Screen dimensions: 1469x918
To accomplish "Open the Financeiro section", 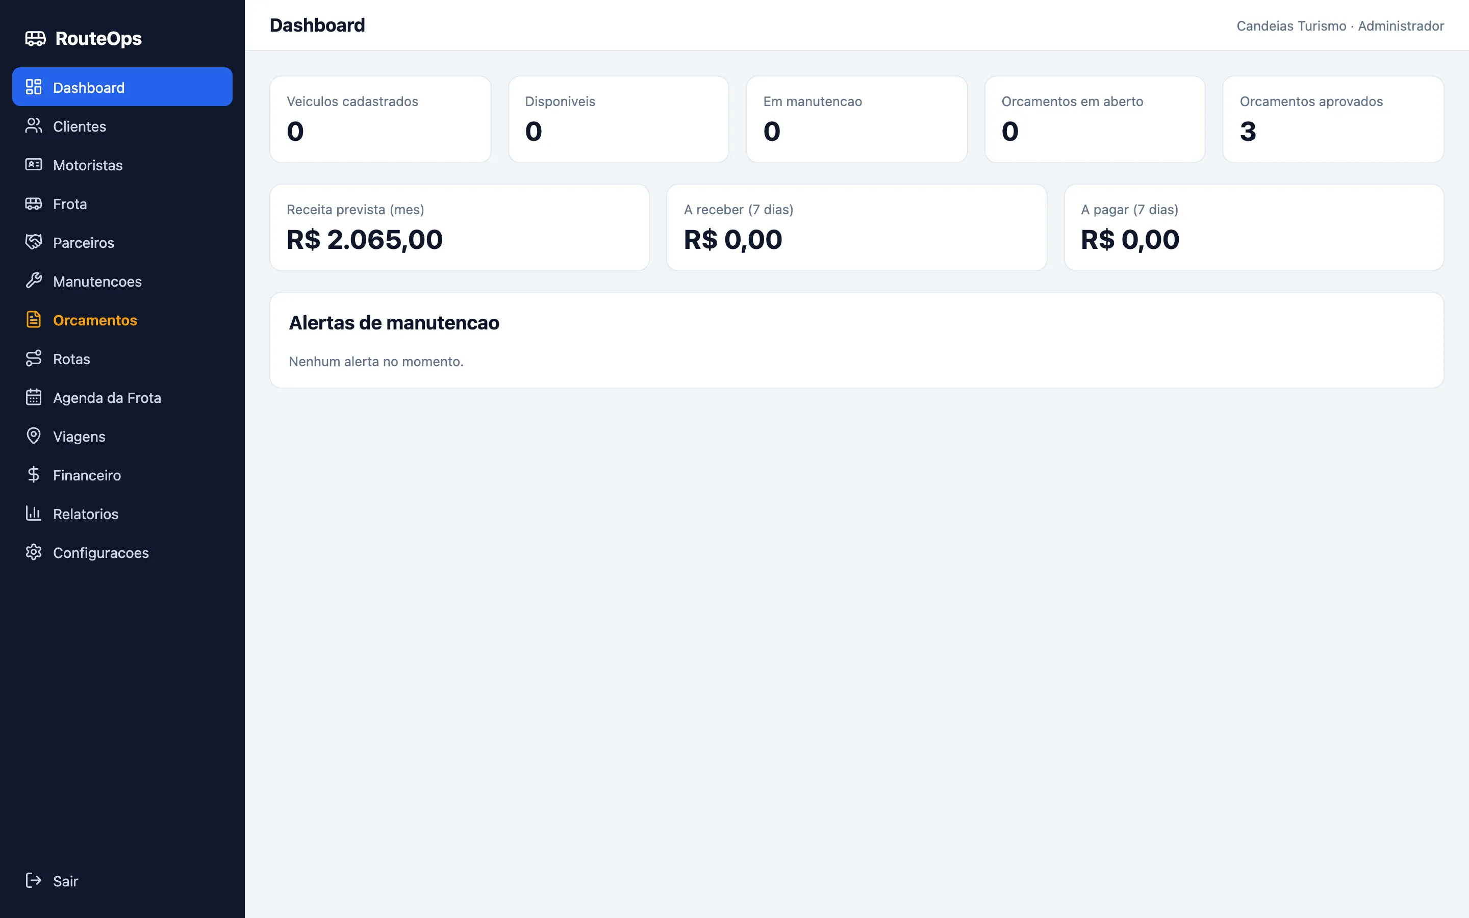I will click(x=122, y=475).
